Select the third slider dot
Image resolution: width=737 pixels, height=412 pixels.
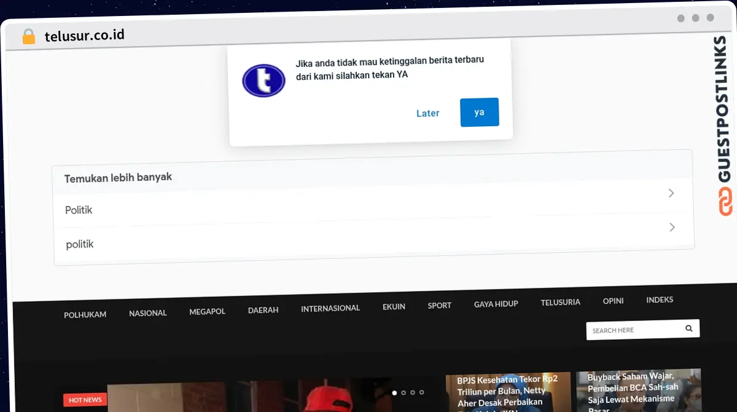[x=413, y=392]
